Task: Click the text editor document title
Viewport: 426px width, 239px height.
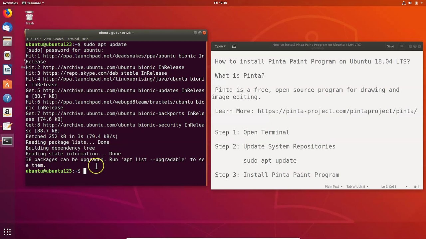Action: (x=317, y=45)
